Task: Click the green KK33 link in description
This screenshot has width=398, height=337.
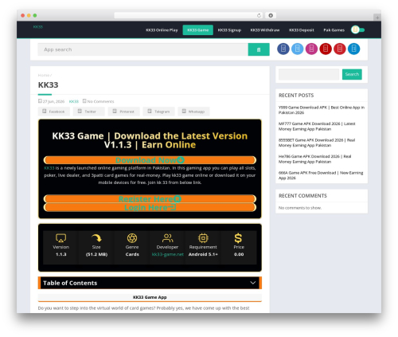Action: [x=49, y=168]
